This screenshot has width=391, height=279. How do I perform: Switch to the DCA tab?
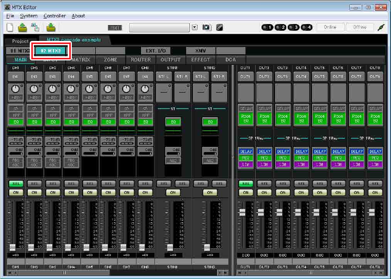click(x=231, y=60)
